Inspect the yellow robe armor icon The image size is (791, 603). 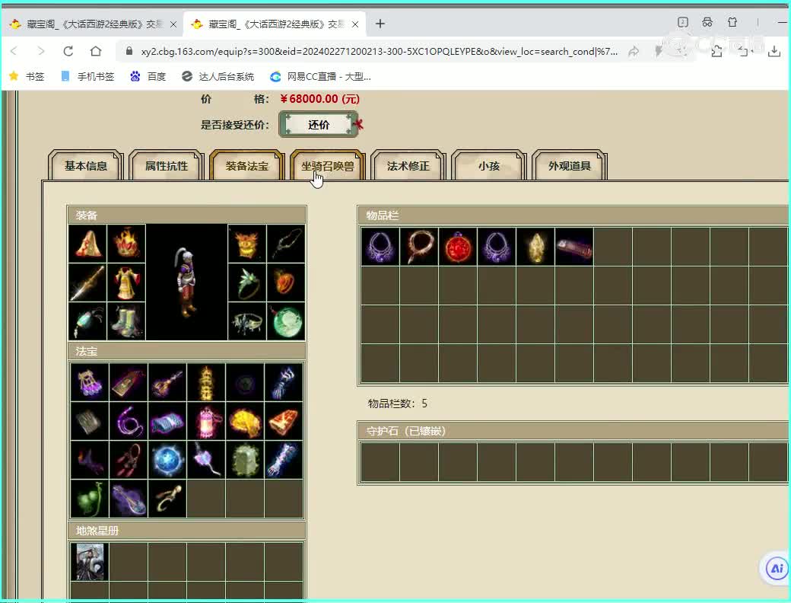126,282
